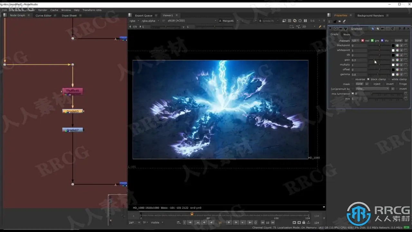Force refresh the viewer
The height and width of the screenshot is (232, 412).
(295, 21)
